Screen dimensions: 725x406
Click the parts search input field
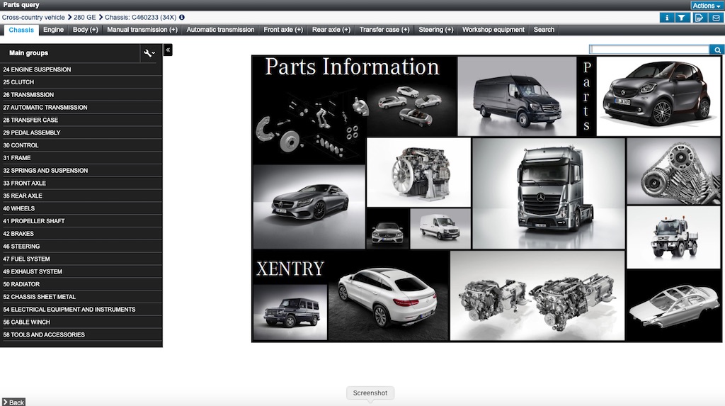coord(649,50)
